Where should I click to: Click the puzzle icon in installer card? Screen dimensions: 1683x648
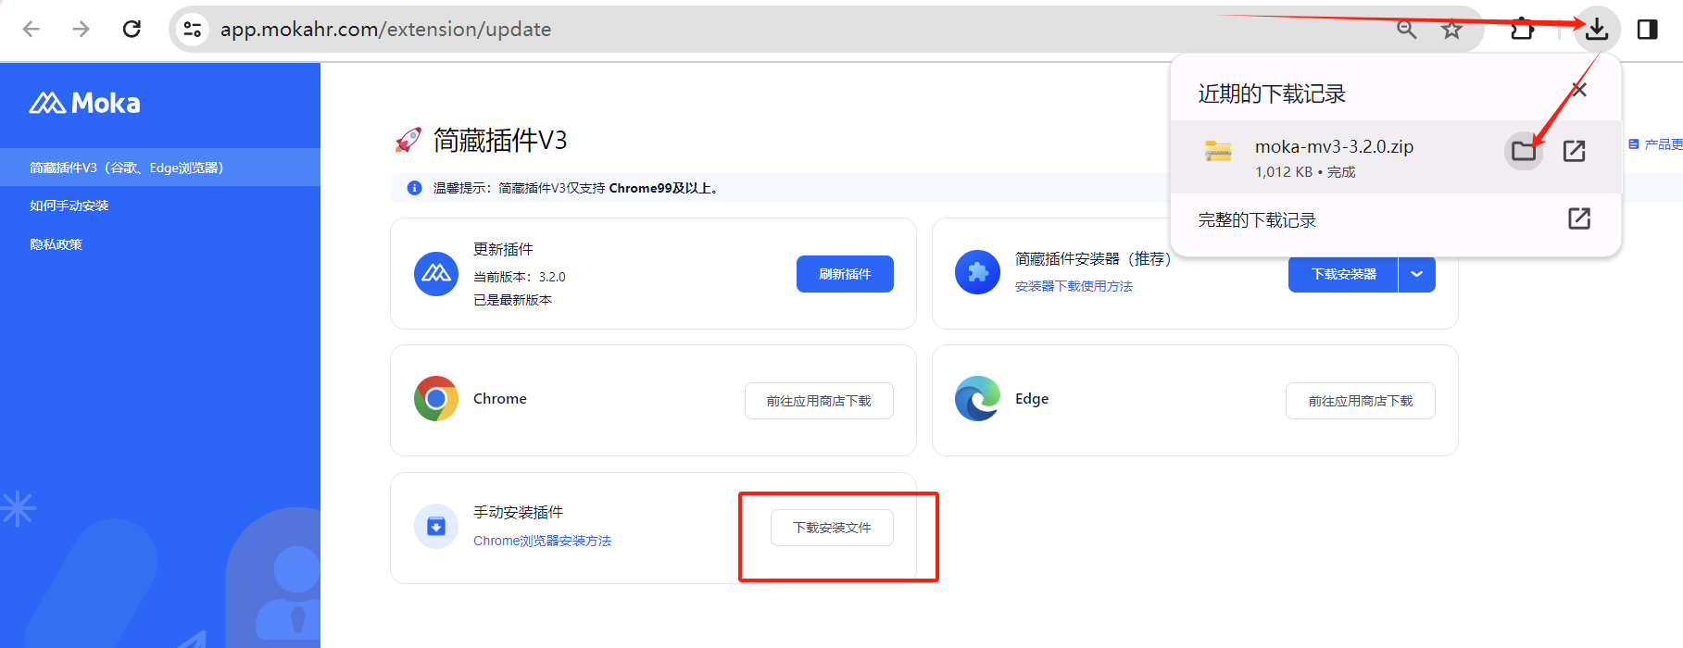tap(977, 272)
